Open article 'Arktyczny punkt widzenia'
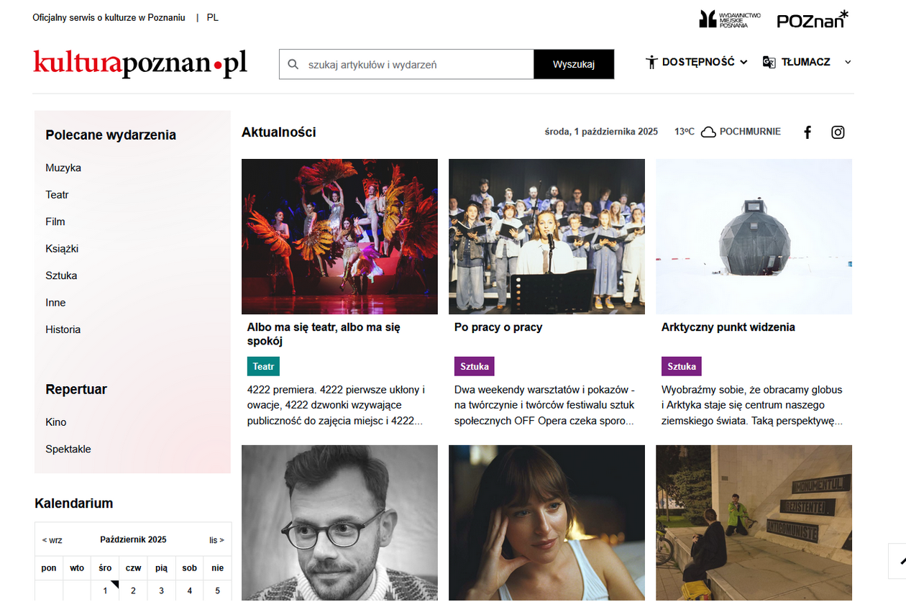Viewport: 906px width, 602px height. (x=728, y=327)
